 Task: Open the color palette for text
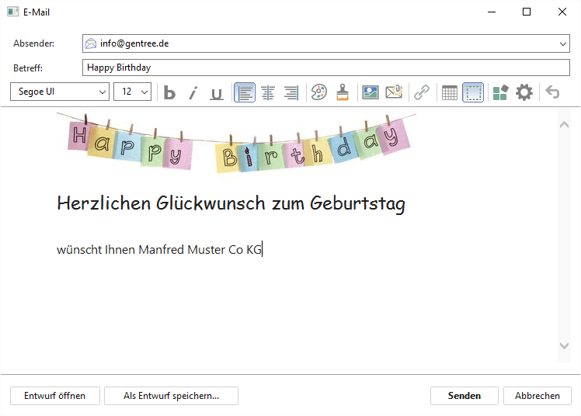(x=318, y=93)
